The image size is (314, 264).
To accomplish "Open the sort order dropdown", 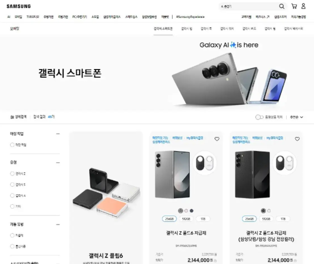I will (296, 117).
